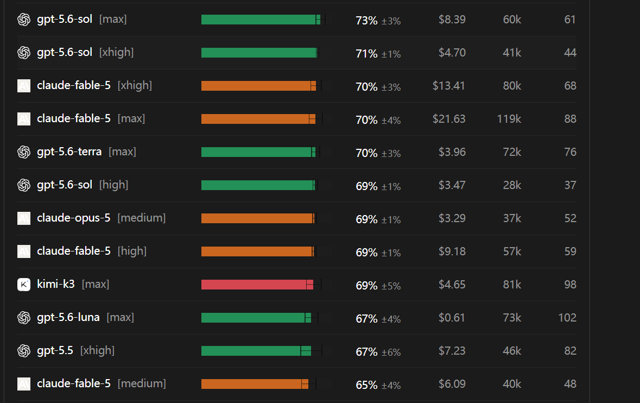This screenshot has width=640, height=403.
Task: Click the OpenAI logo beside gpt-5.5 [xhigh]
Action: point(24,350)
